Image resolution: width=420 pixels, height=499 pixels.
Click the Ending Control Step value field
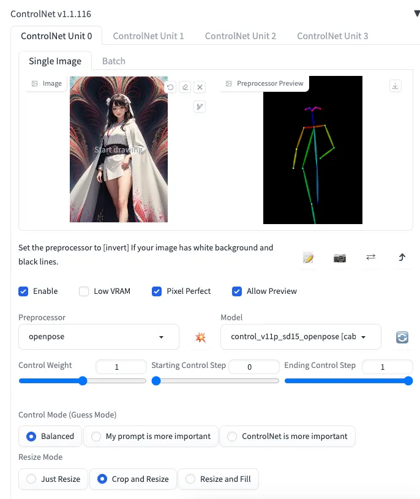click(x=387, y=367)
